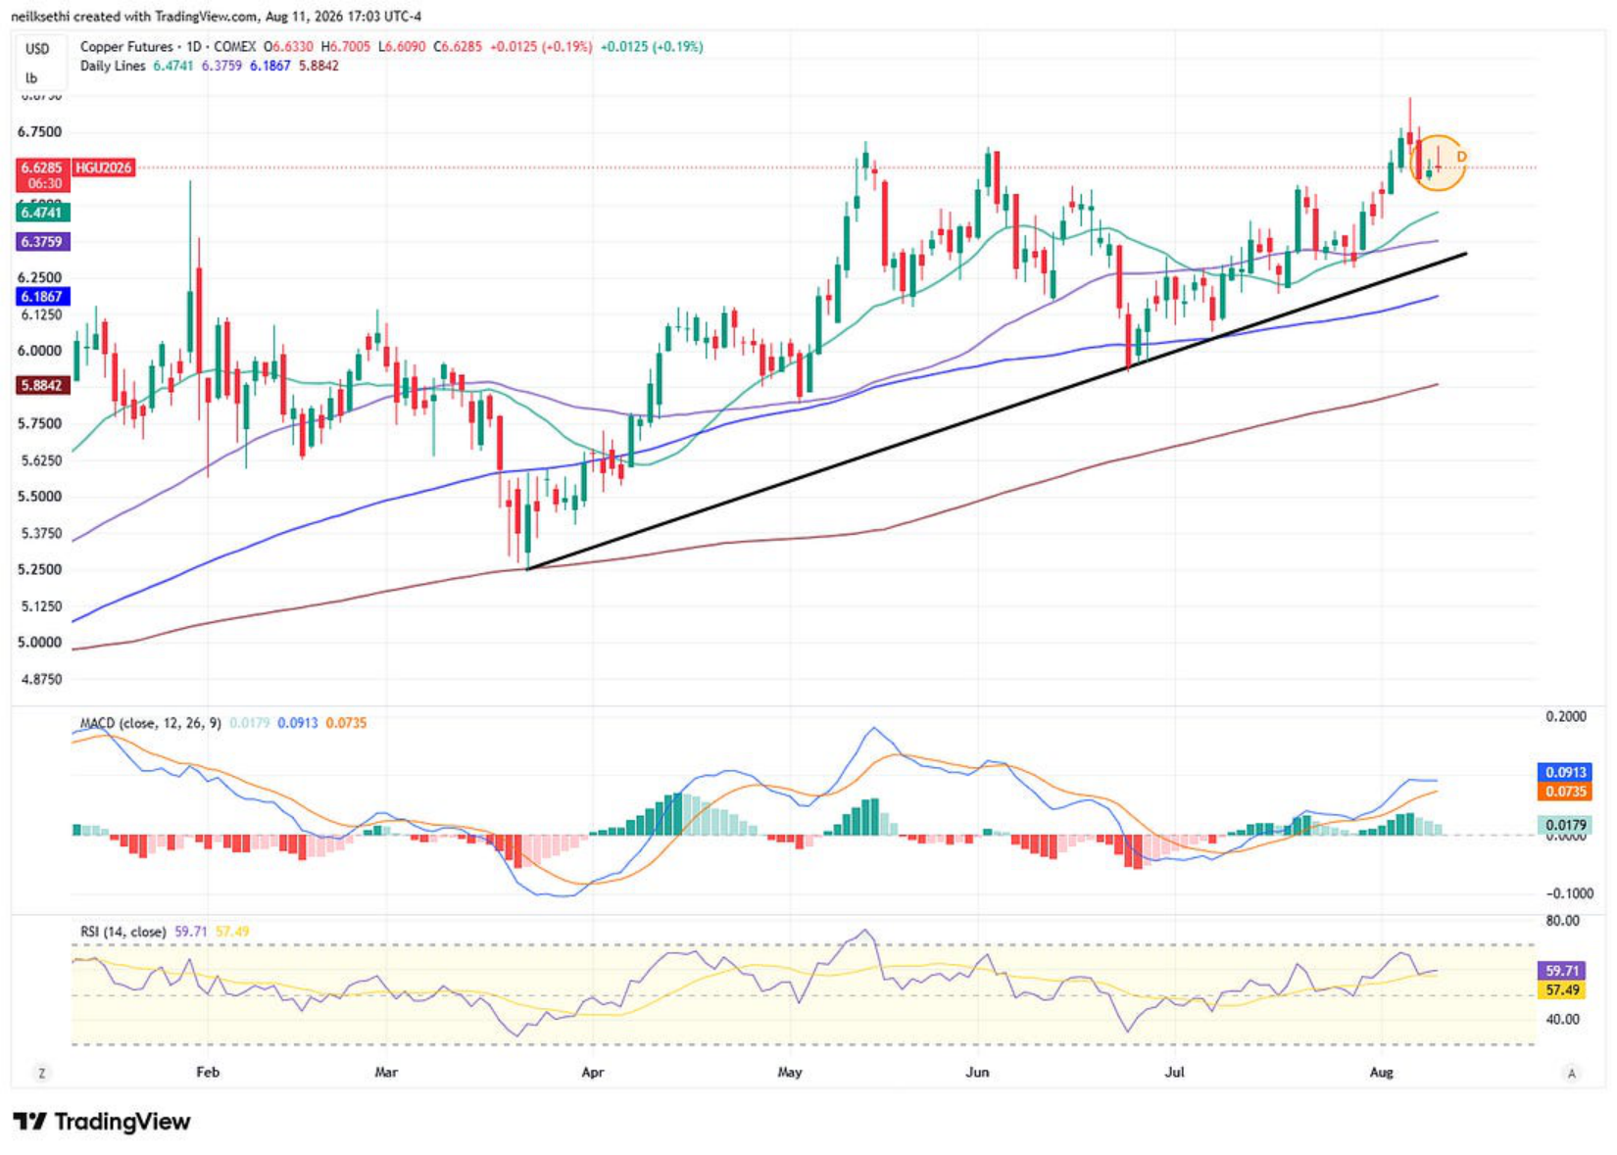The width and height of the screenshot is (1617, 1155).
Task: Click the purple 6.3759 price axis label
Action: click(x=41, y=242)
